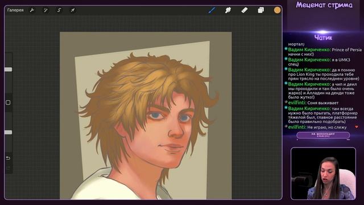Open the Adjustments magic wand menu
This screenshot has width=364, height=205.
click(x=45, y=10)
